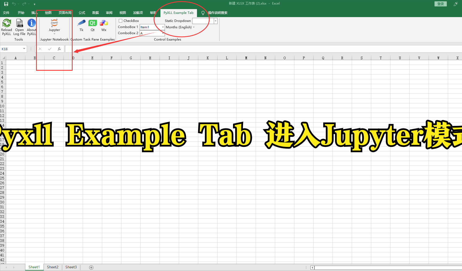This screenshot has height=271, width=462.
Task: Expand the Name Box dropdown arrow
Action: click(24, 49)
